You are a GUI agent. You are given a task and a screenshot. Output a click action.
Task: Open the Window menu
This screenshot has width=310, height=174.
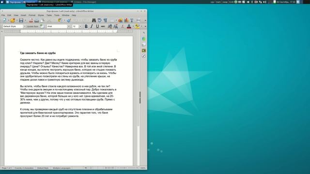(66, 15)
